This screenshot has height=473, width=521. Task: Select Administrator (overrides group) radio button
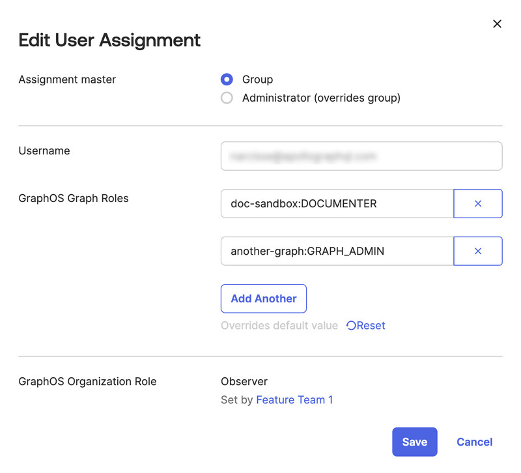[227, 98]
